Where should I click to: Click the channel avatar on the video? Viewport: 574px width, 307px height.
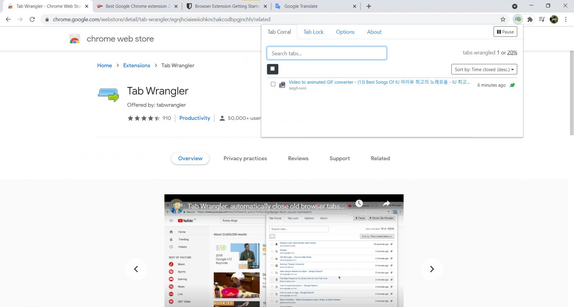coord(176,206)
